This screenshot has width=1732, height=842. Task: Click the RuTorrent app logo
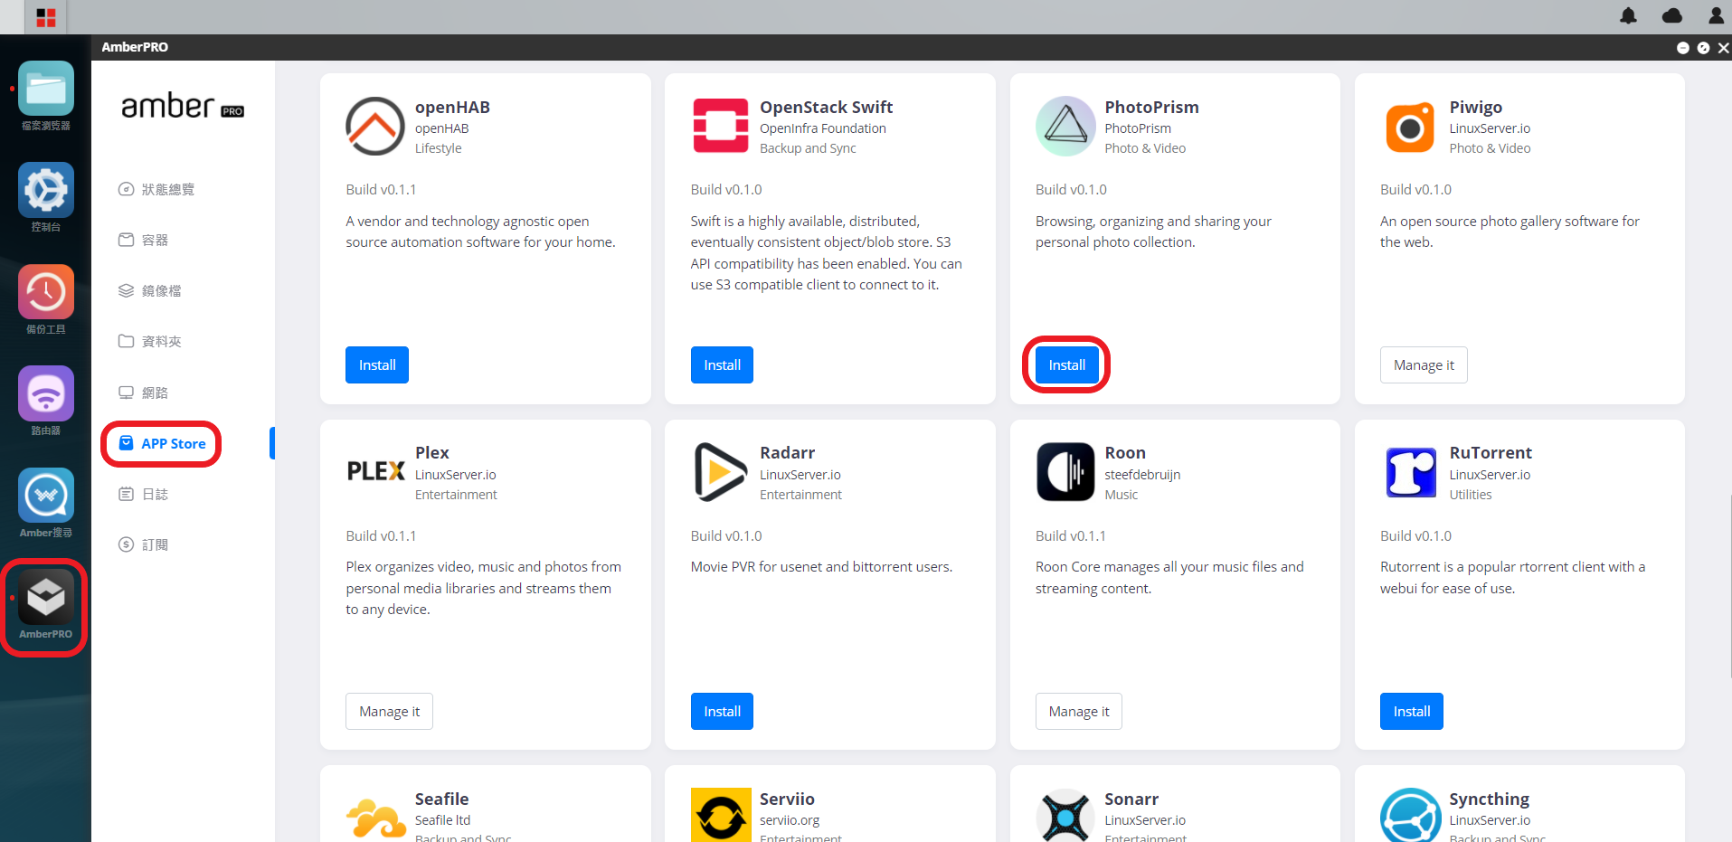click(1411, 472)
